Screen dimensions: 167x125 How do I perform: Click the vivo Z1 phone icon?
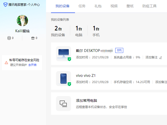63,79
